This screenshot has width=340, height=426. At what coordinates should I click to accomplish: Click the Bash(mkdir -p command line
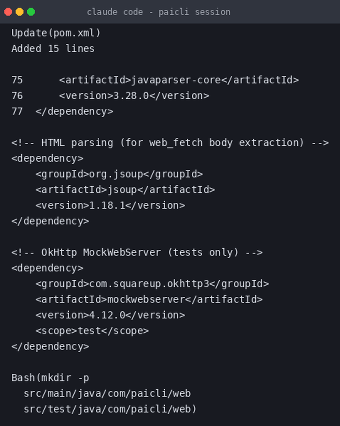(50, 378)
